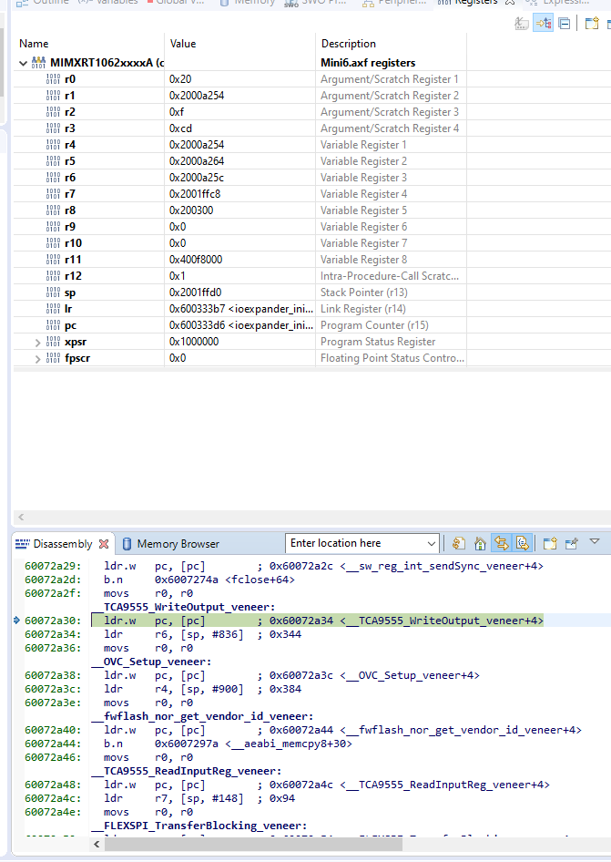611x862 pixels.
Task: Open the Disassembly view menu arrow
Action: (595, 541)
